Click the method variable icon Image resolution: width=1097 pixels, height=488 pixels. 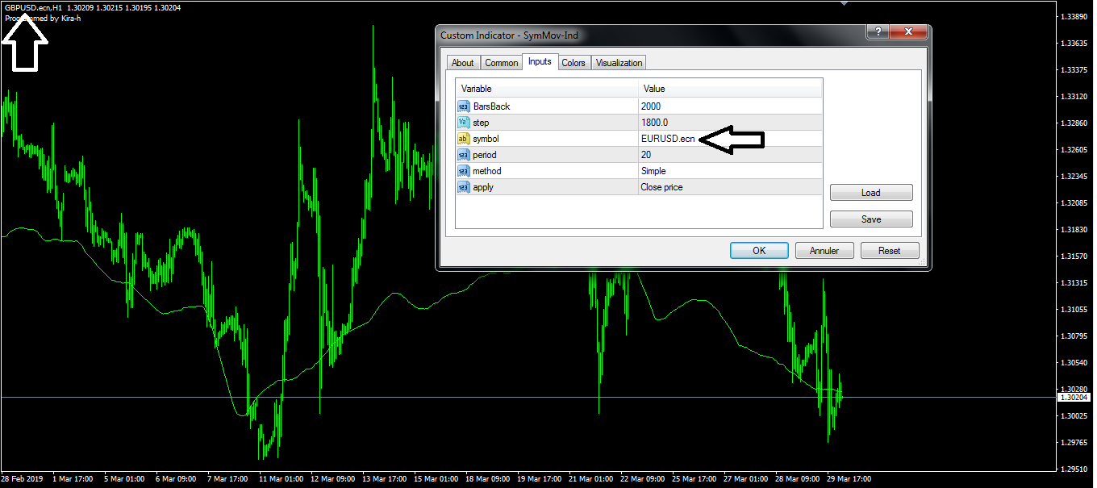[x=463, y=171]
